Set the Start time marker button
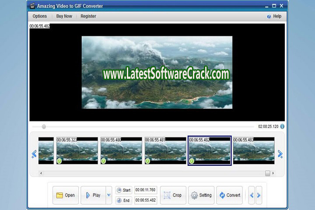Viewport: 315px width, 210px height. (124, 190)
